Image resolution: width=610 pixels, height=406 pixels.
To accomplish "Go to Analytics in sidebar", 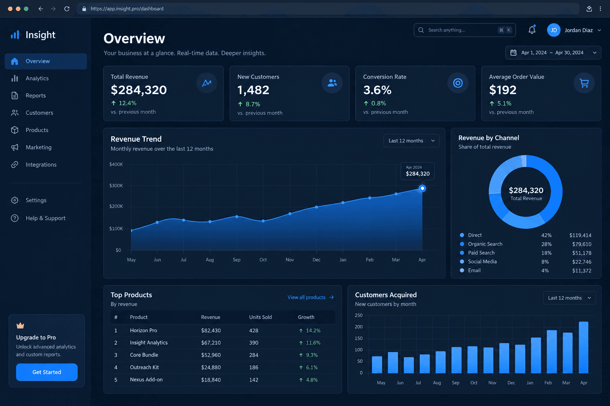I will click(x=46, y=79).
